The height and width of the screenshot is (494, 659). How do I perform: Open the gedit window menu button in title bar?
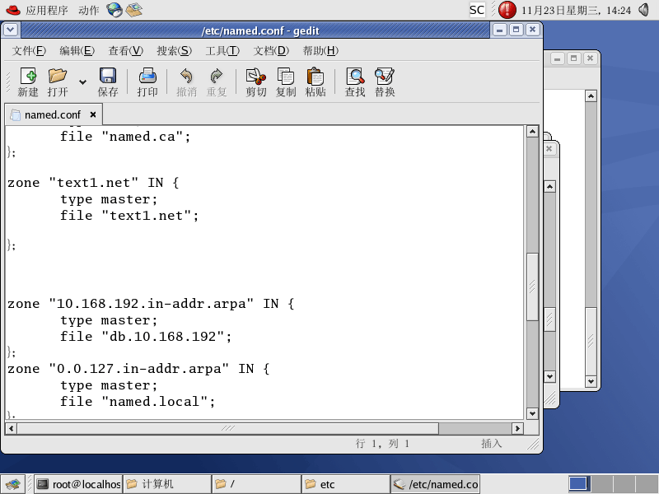(10, 30)
